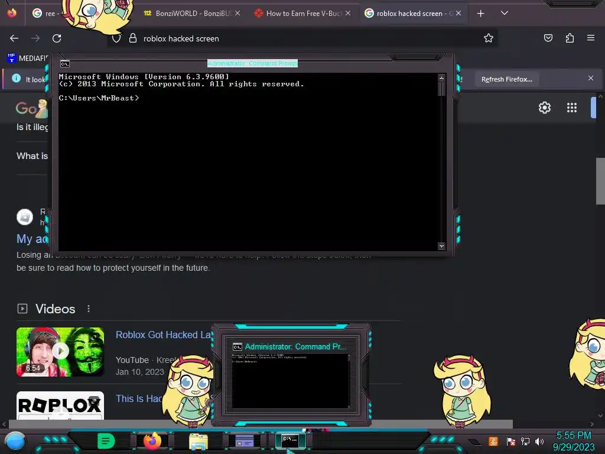The height and width of the screenshot is (454, 605).
Task: Switch to the 'ree' Google tab
Action: (46, 14)
